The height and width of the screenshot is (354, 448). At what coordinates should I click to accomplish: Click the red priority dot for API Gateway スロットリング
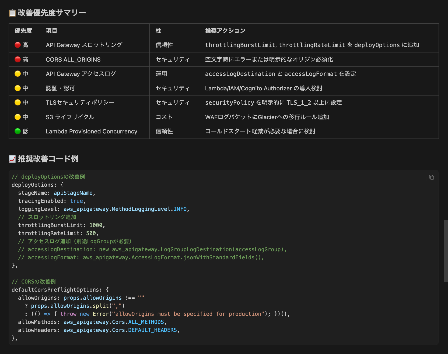pyautogui.click(x=17, y=45)
